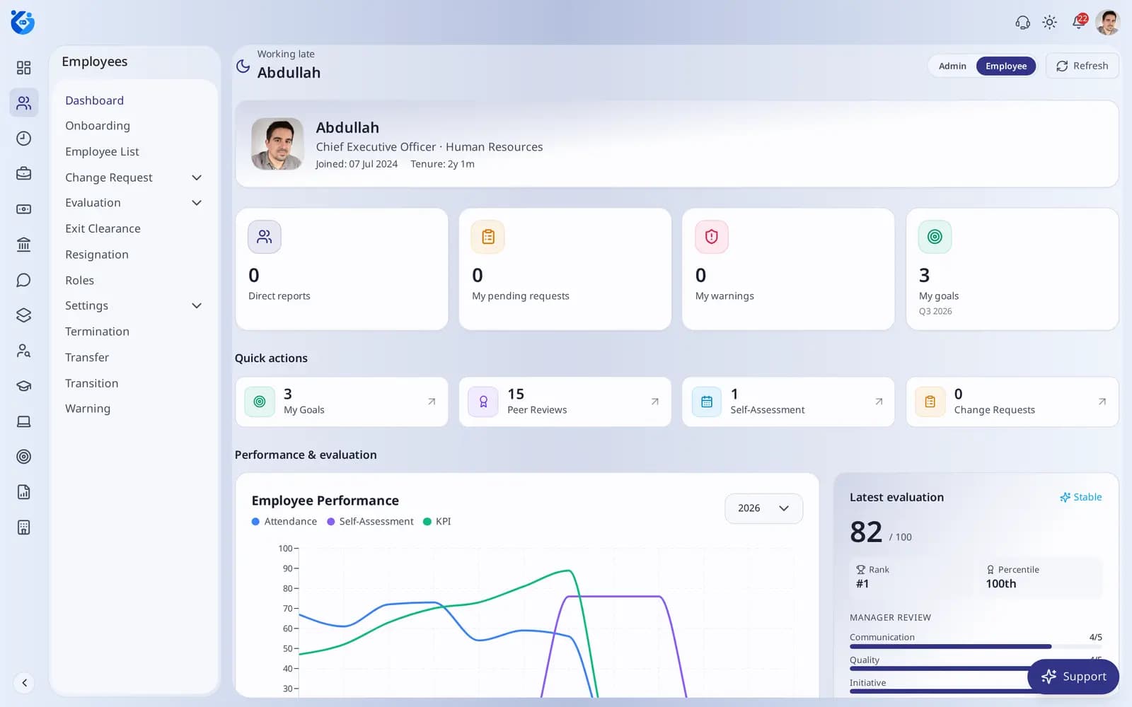The width and height of the screenshot is (1132, 707).
Task: Open Dashboard in Employees menu
Action: 94,100
